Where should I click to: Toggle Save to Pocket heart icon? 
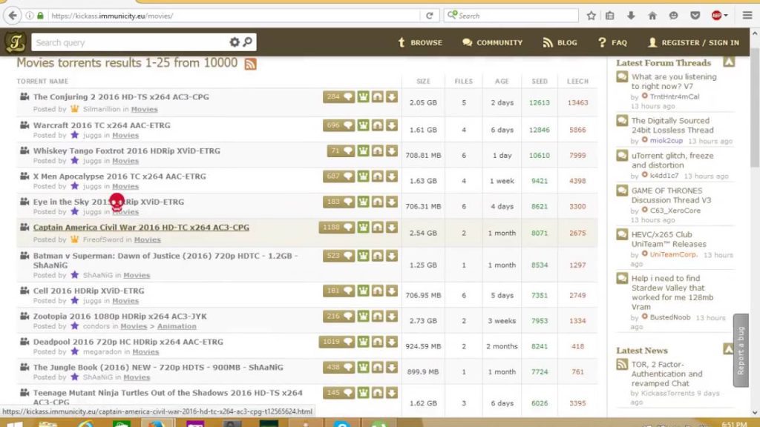[695, 14]
